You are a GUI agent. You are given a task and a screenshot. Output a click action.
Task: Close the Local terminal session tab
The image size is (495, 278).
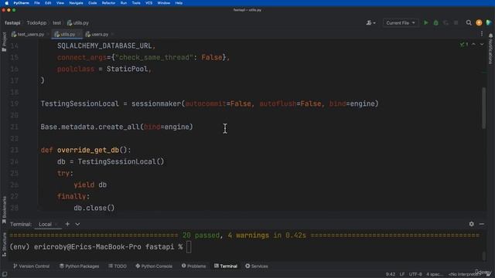click(x=56, y=224)
